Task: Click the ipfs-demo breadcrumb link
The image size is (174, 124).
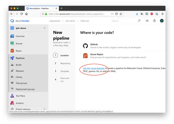Action: click(x=70, y=21)
